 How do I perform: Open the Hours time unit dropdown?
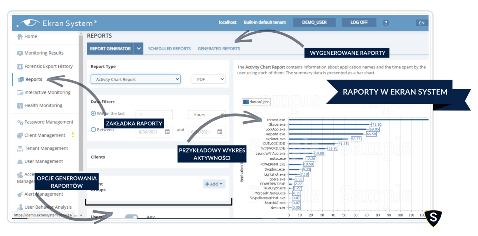207,115
